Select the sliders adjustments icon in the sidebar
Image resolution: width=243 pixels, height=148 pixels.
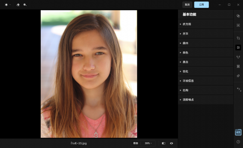[x=238, y=48]
